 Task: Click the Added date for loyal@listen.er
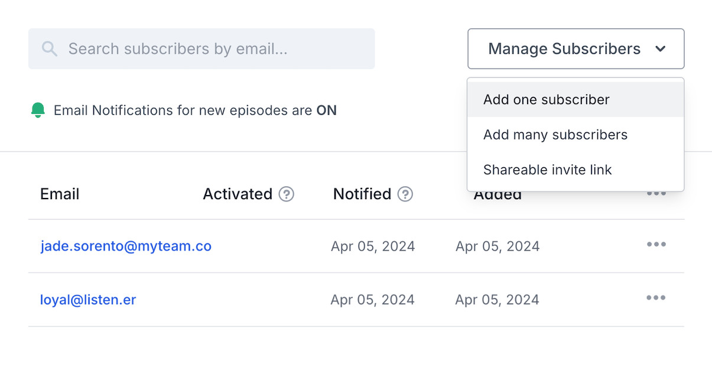pos(497,300)
